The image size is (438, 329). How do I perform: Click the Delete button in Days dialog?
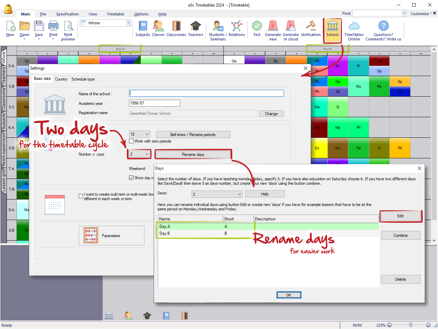point(401,279)
